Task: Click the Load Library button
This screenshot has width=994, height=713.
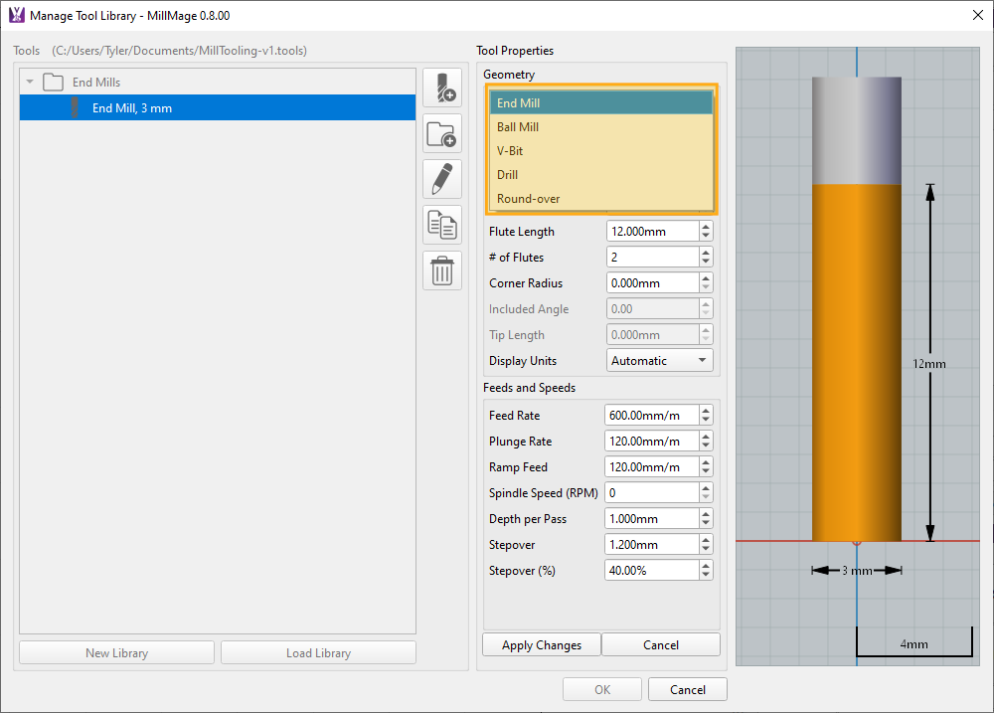Action: (x=318, y=653)
